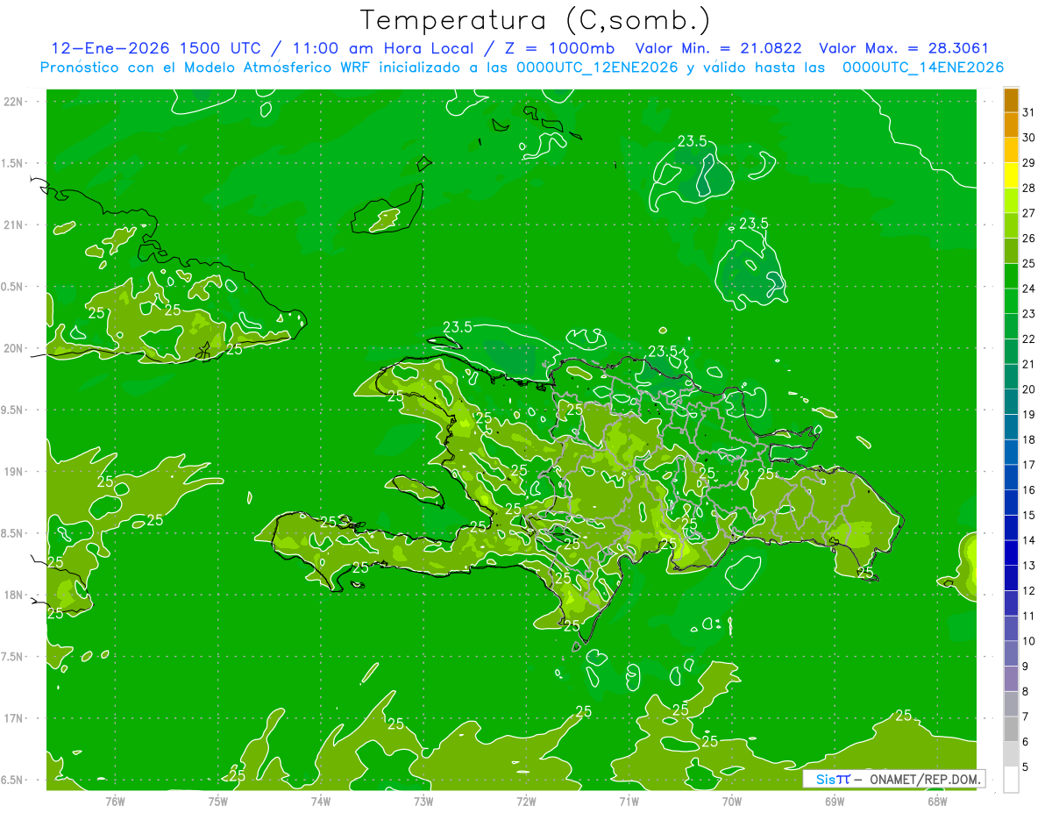Click "Pronóstico con el Modelo Atmósferico WRF" text
The image size is (1052, 813).
click(206, 68)
